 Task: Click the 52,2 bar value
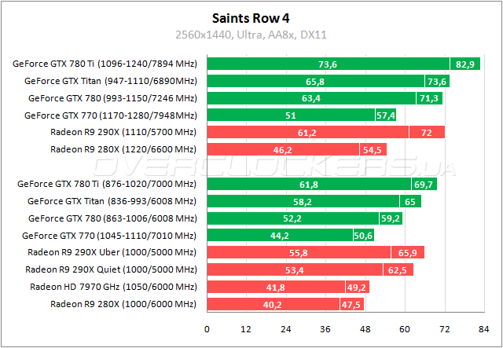coord(292,218)
